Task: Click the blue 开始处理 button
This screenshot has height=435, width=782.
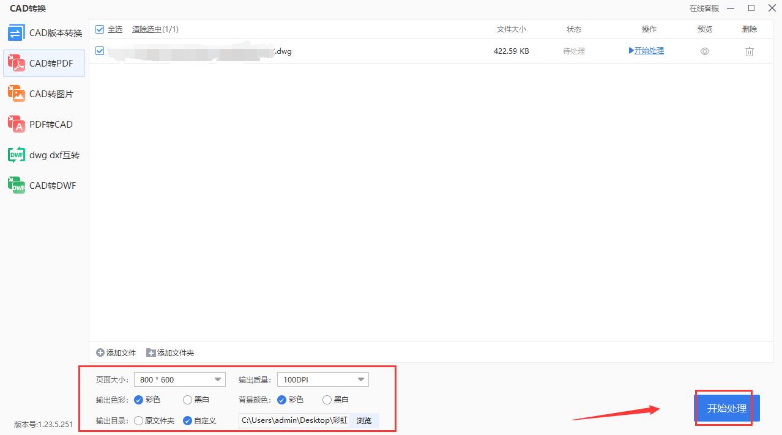Action: (726, 408)
